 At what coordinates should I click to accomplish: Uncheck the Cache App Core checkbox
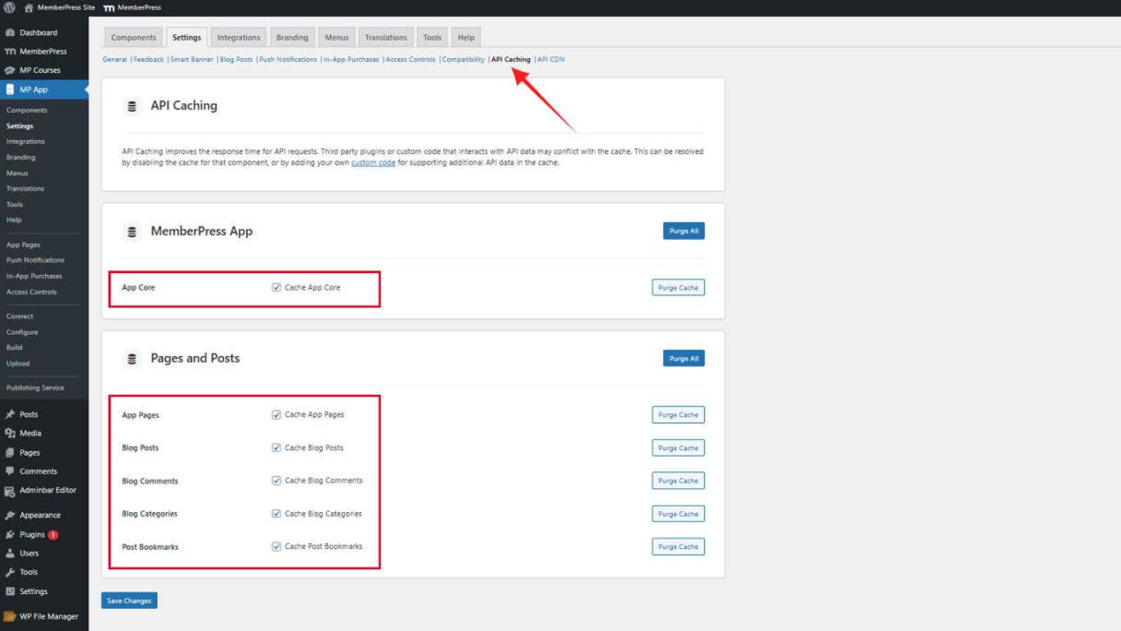click(x=277, y=287)
